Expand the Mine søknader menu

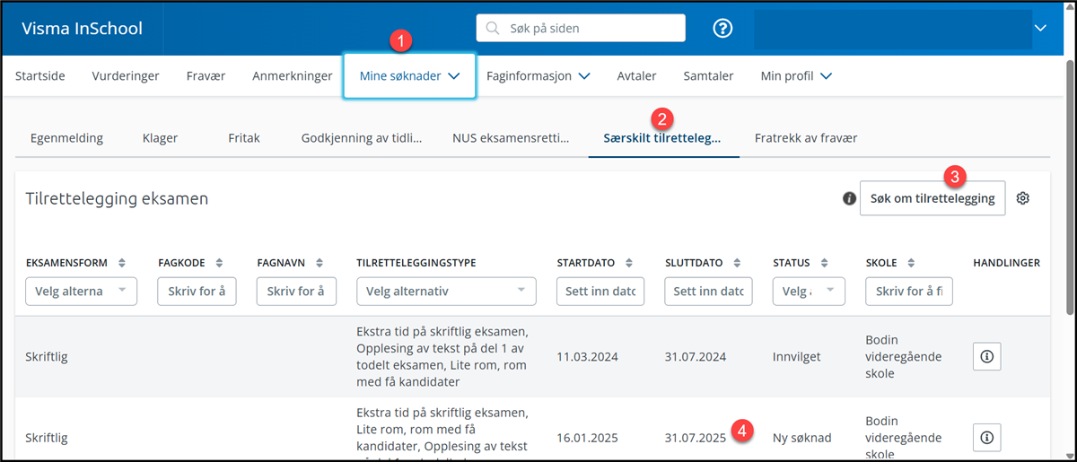coord(409,76)
